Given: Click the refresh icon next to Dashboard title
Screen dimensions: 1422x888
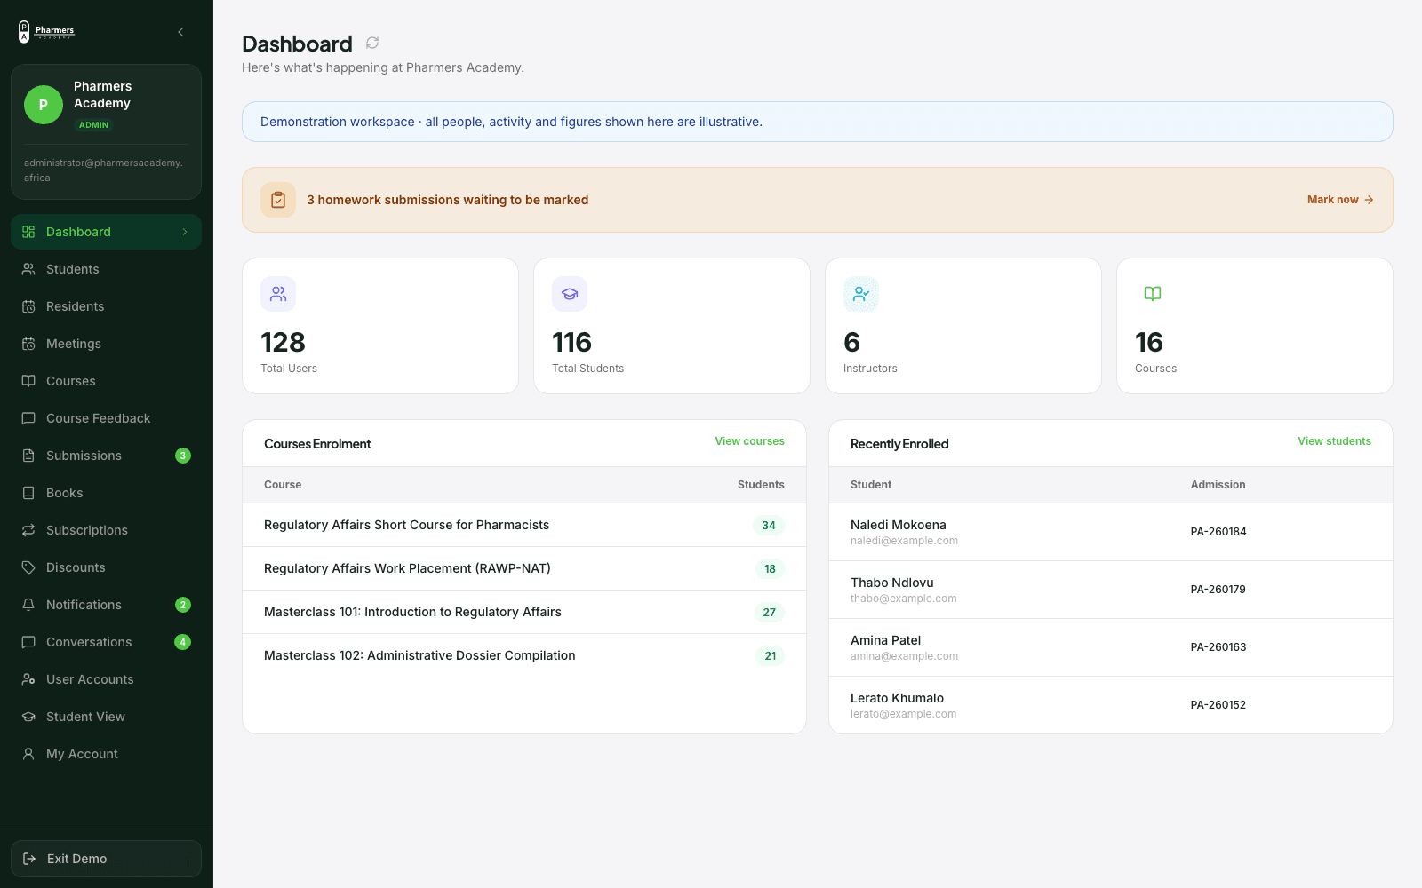Looking at the screenshot, I should 372,43.
